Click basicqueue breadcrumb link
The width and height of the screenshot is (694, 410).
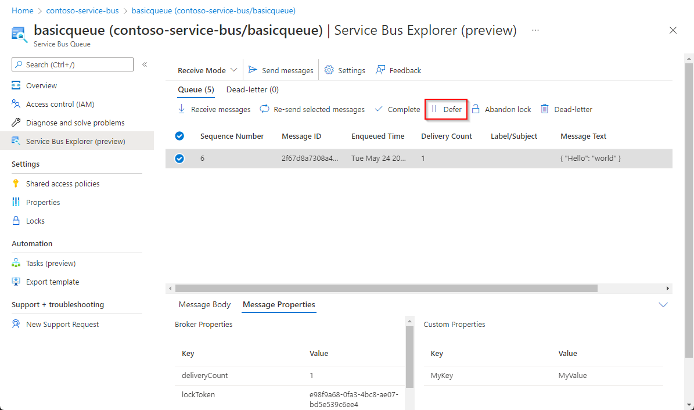213,10
